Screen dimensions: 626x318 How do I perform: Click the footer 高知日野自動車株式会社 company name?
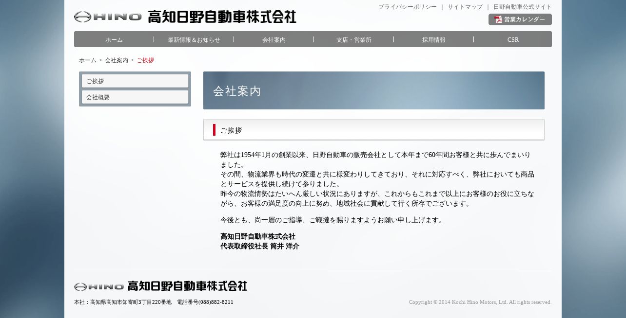click(187, 286)
